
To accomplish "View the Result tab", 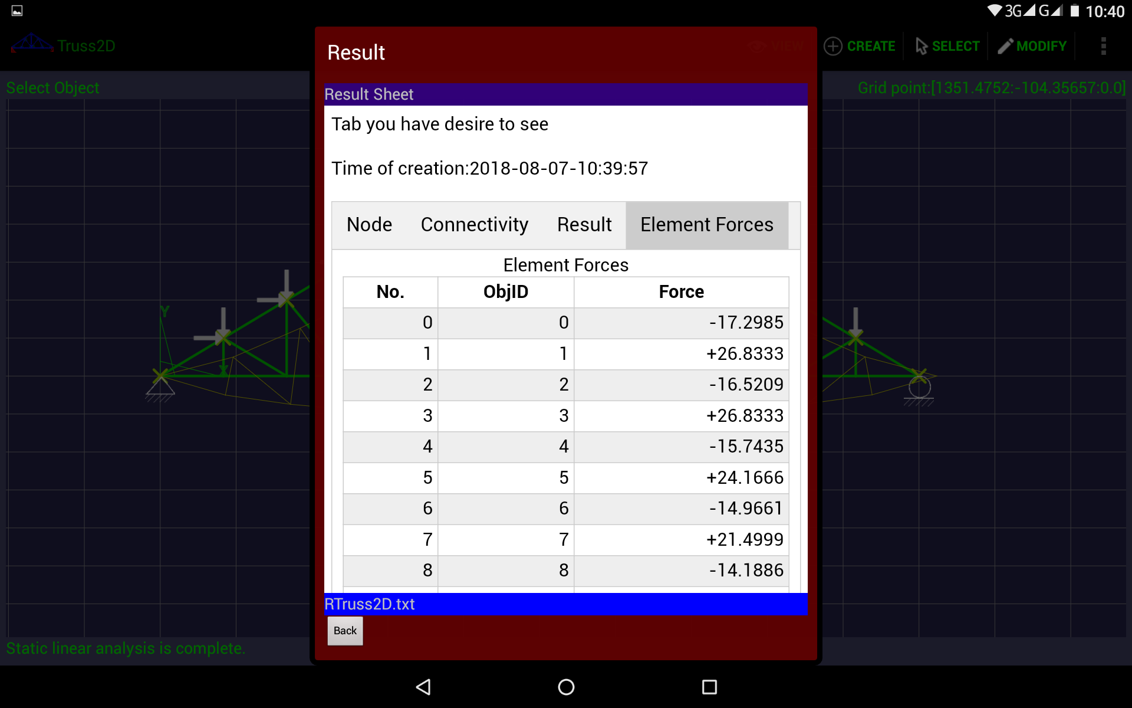I will pyautogui.click(x=584, y=225).
